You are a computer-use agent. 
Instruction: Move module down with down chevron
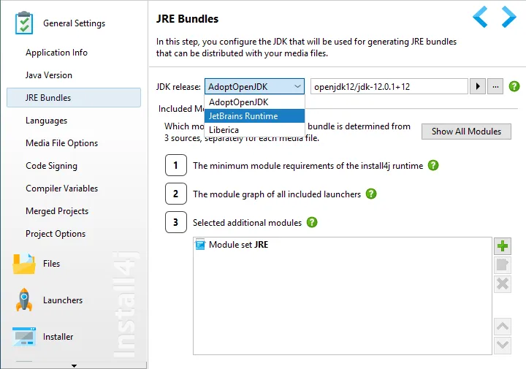502,346
